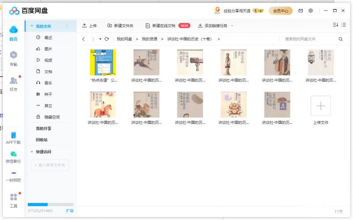This screenshot has height=220, width=353.
Task: Click the search magnifier icon
Action: coord(341,39)
